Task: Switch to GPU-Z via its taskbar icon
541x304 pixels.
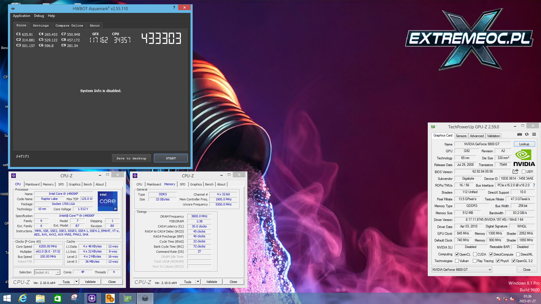Action: [127, 298]
